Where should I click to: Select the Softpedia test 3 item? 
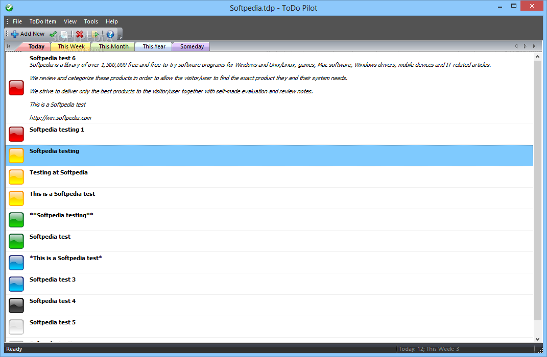(269, 284)
